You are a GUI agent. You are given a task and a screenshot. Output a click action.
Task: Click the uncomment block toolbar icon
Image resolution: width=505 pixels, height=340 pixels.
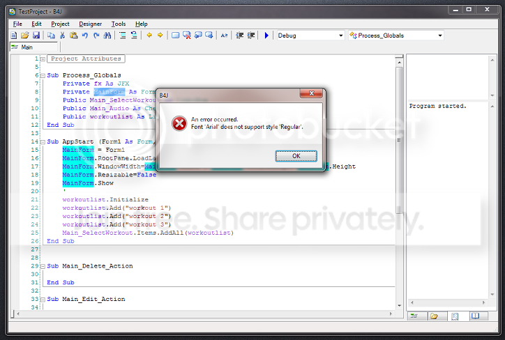coord(134,36)
